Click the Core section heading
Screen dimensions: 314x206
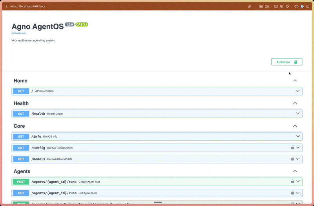click(x=19, y=126)
